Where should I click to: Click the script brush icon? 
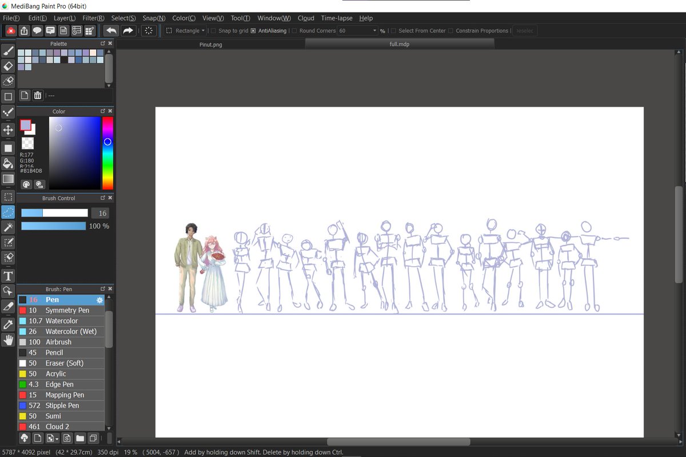66,438
